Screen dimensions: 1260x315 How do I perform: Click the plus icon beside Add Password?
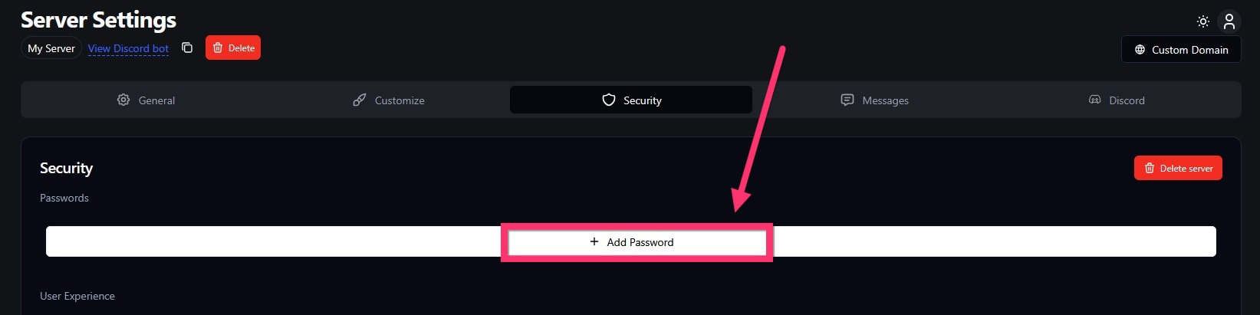pyautogui.click(x=594, y=241)
